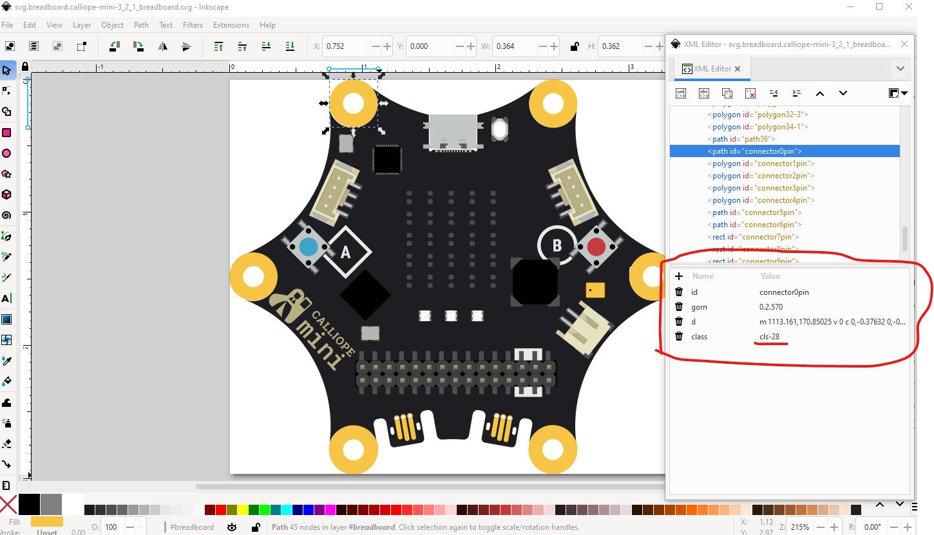Select the Ellipse tool
This screenshot has height=535, width=934.
tap(6, 153)
